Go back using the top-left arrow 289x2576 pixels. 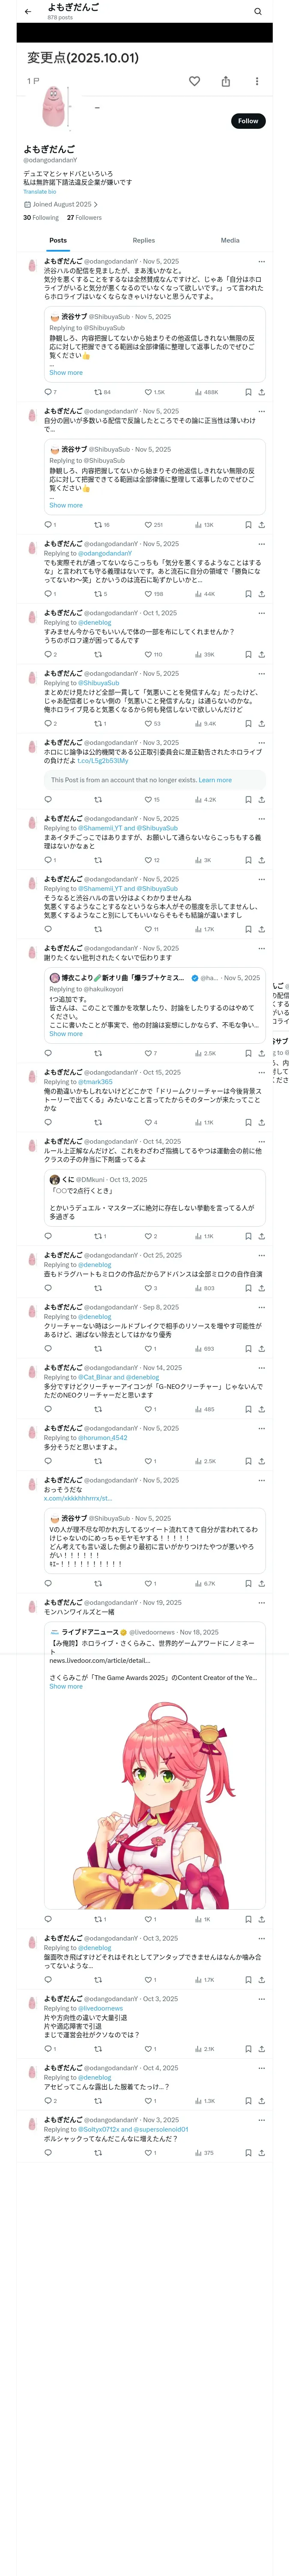pyautogui.click(x=28, y=12)
